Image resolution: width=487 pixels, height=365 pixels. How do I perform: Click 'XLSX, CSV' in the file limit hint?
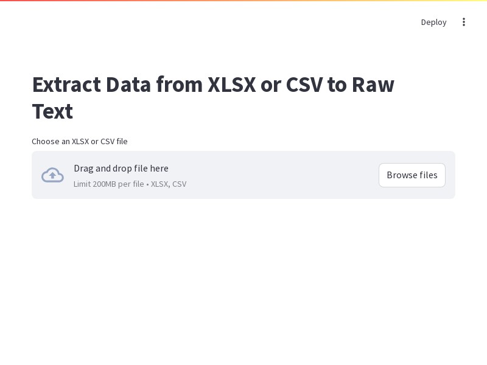click(169, 184)
